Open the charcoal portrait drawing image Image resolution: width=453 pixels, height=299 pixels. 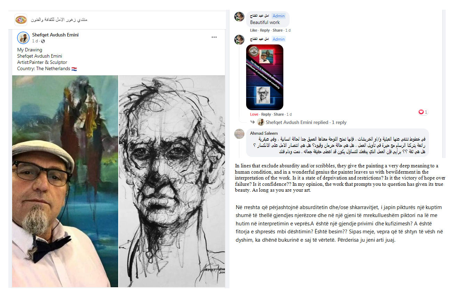coord(172,181)
